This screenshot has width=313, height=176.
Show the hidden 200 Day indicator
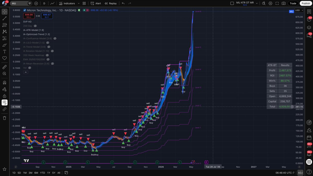click(35, 26)
